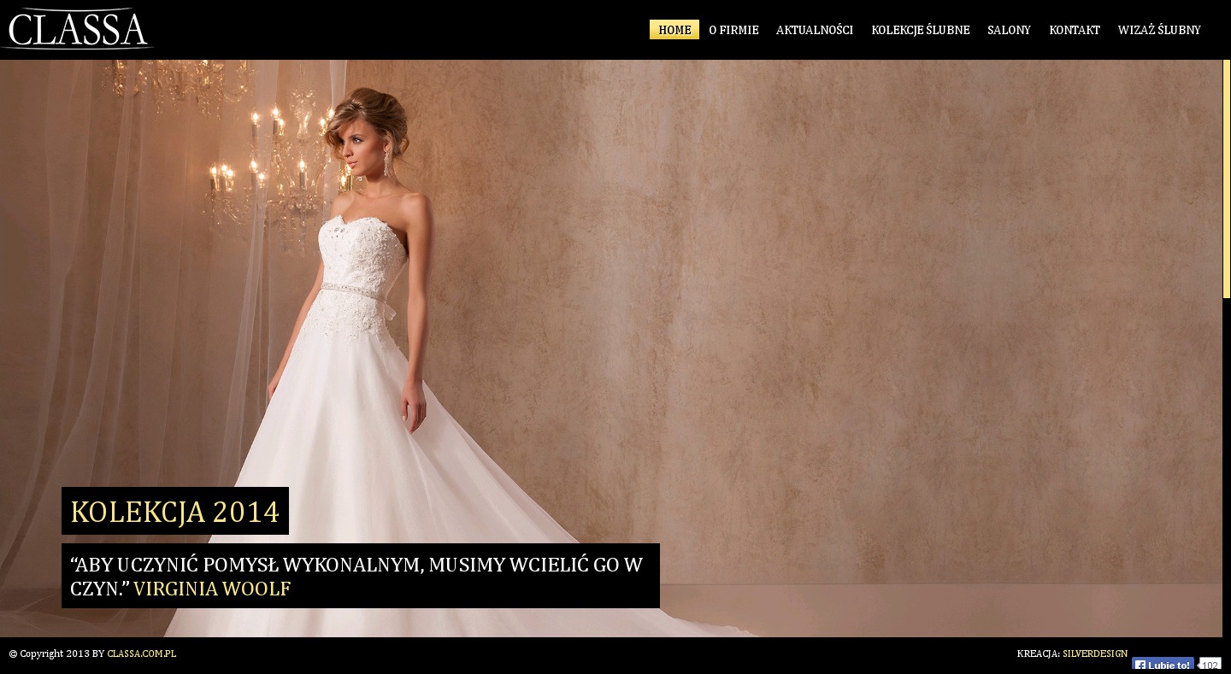Open the KOLEKCJE ŚLUBNE menu
Viewport: 1231px width, 674px height.
click(x=920, y=30)
